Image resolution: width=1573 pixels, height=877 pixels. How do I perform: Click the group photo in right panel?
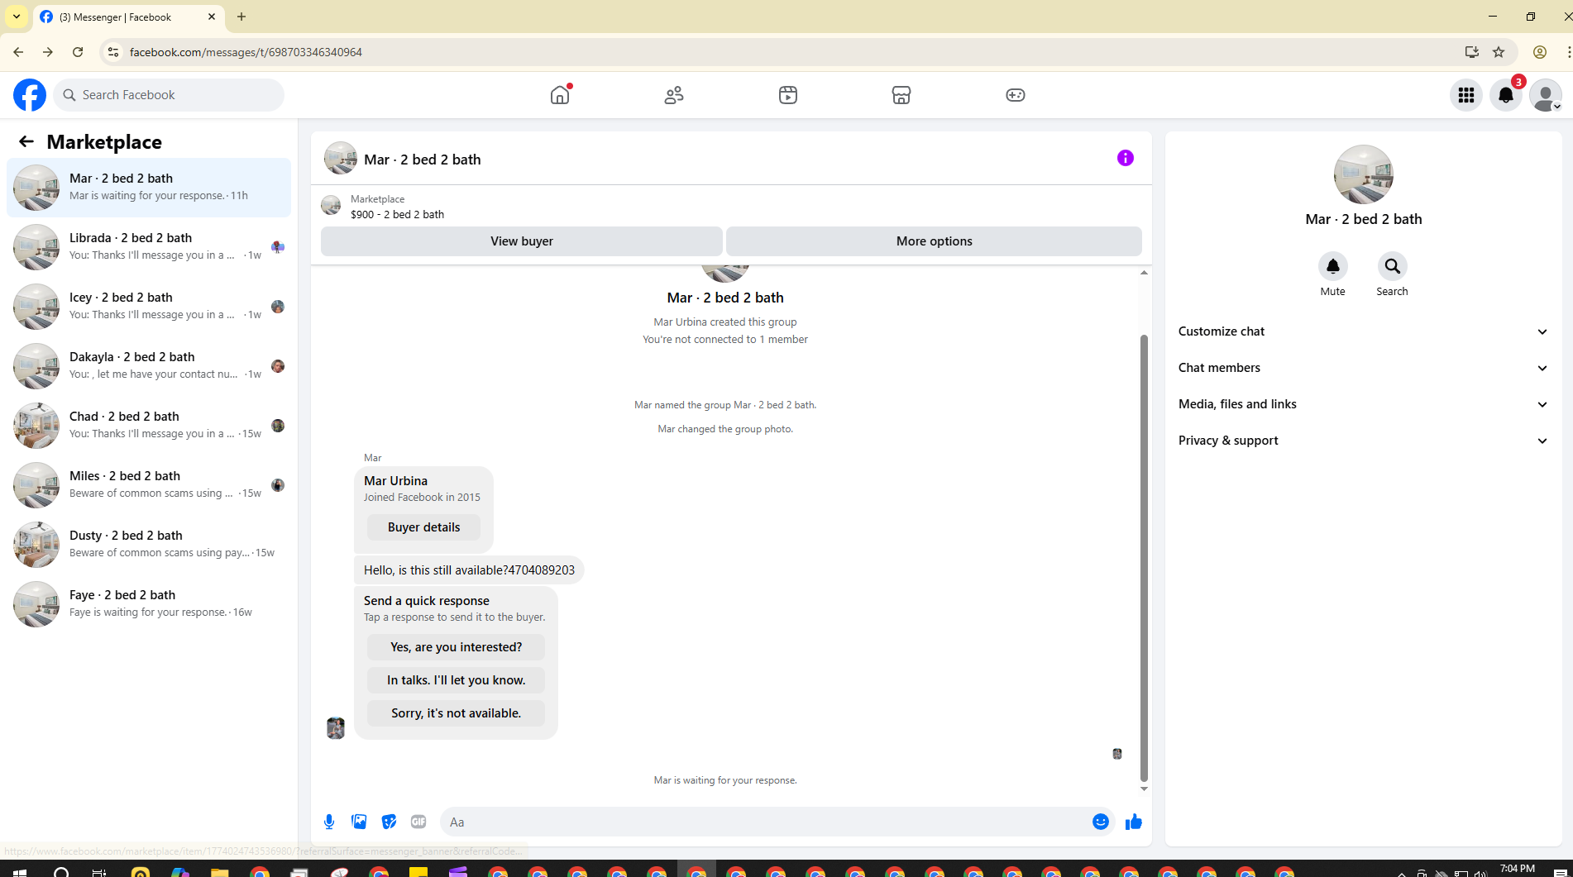point(1364,174)
